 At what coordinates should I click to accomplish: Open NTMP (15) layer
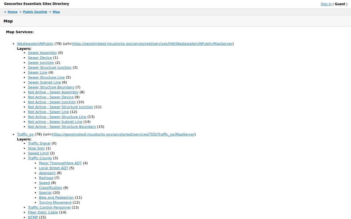[x=33, y=217]
